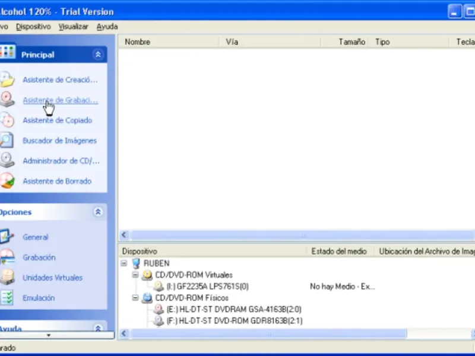The width and height of the screenshot is (475, 356).
Task: Click the Grabación options icon
Action: point(7,257)
